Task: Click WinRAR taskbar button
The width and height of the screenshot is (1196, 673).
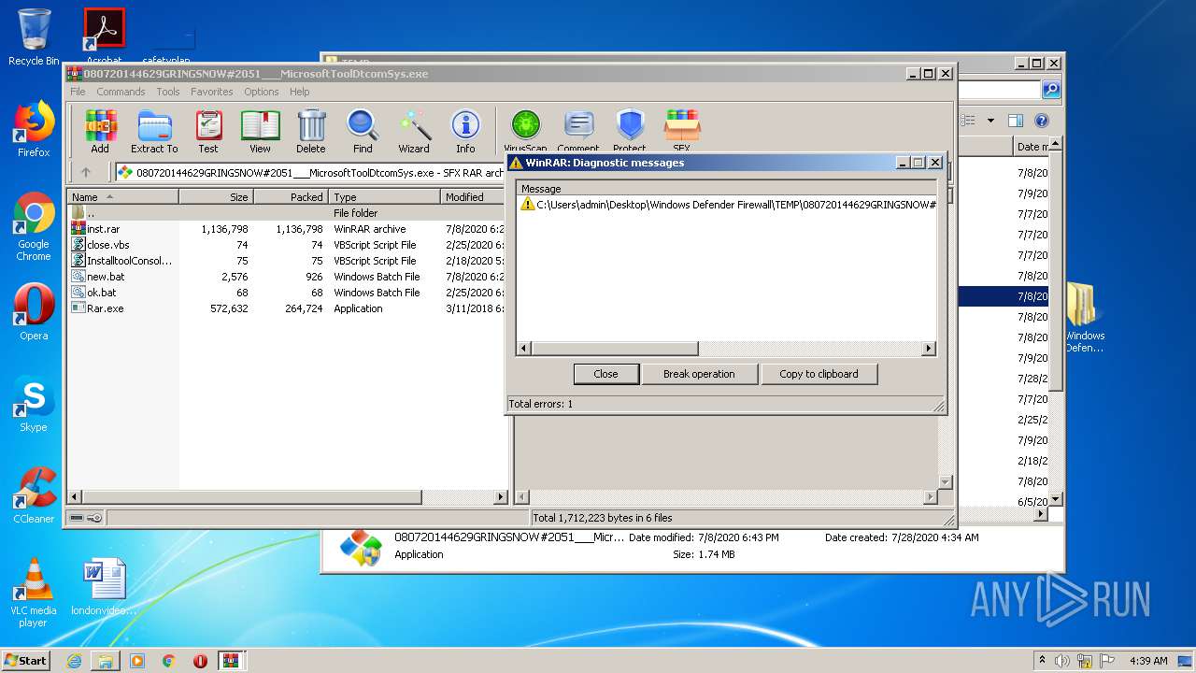Action: pyautogui.click(x=231, y=661)
